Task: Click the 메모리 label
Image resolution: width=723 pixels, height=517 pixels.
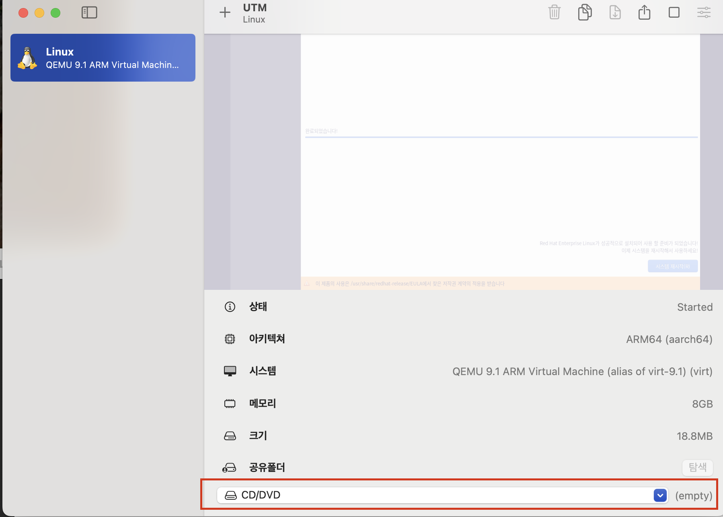Action: tap(263, 403)
